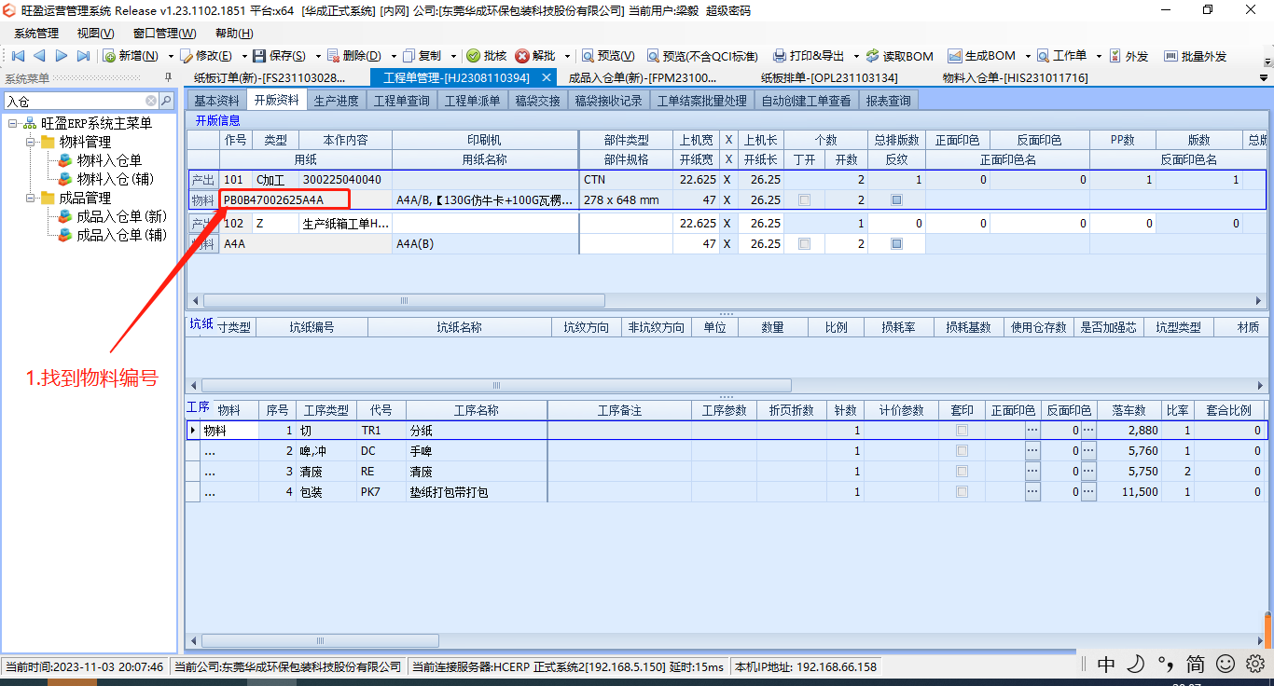
Task: Switch to the 生产进度 tab
Action: [336, 101]
